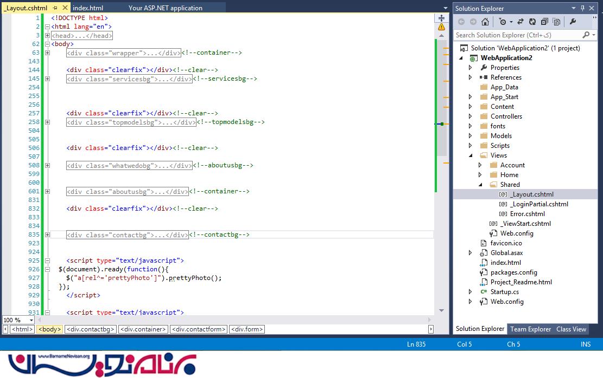Refresh the Solution Explorer tree
The height and width of the screenshot is (378, 603).
click(x=532, y=22)
